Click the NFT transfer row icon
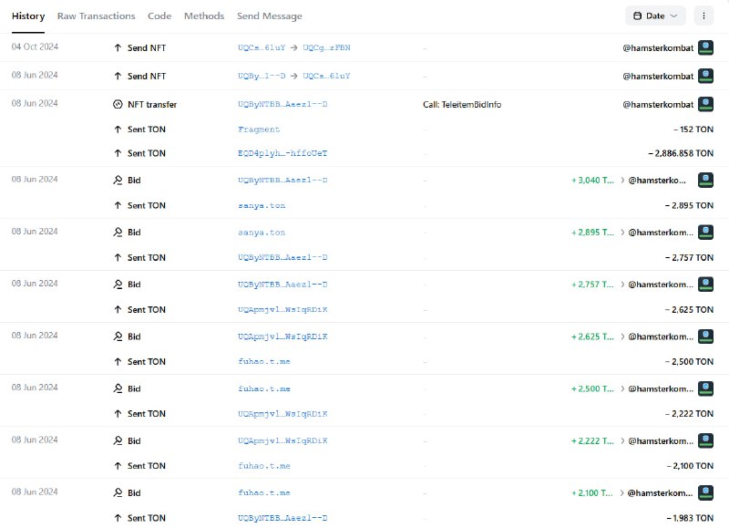 pyautogui.click(x=118, y=105)
